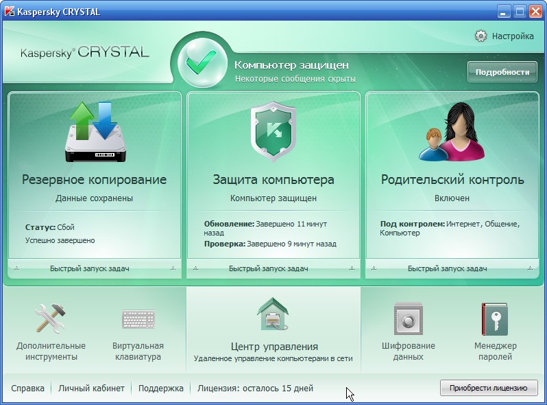
Task: Click Удаленное управление компьютерами в сети text
Action: click(x=273, y=358)
